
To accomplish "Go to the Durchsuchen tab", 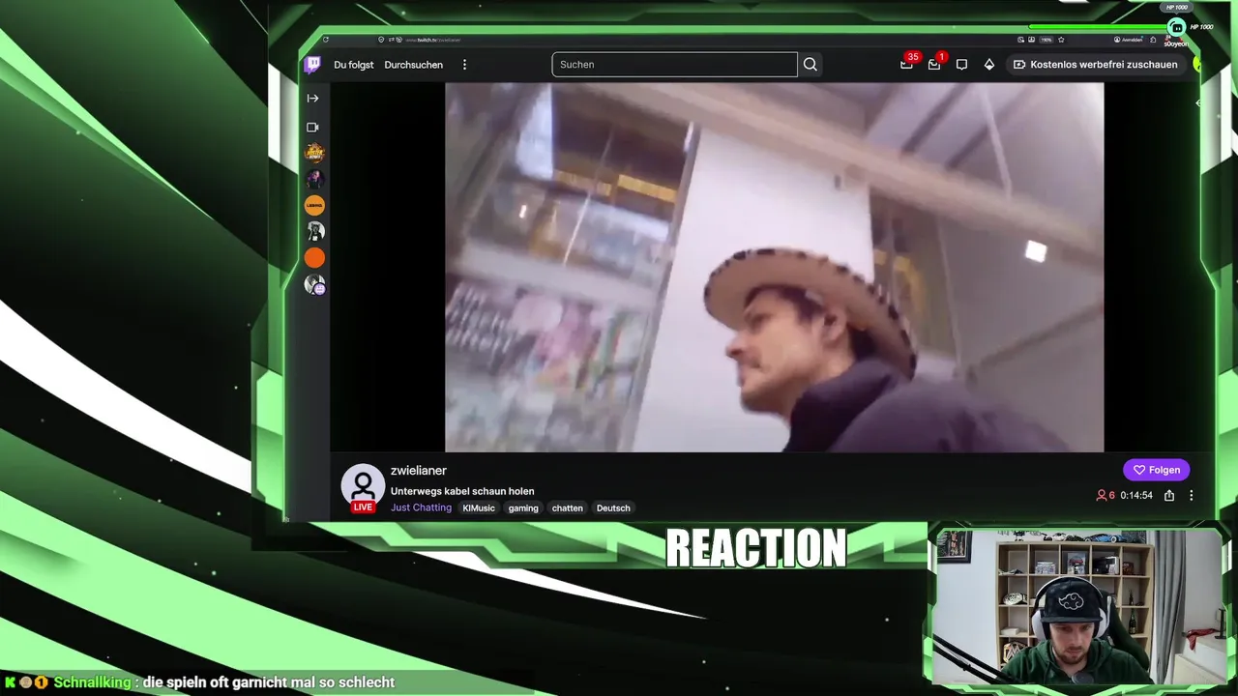I will coord(413,65).
